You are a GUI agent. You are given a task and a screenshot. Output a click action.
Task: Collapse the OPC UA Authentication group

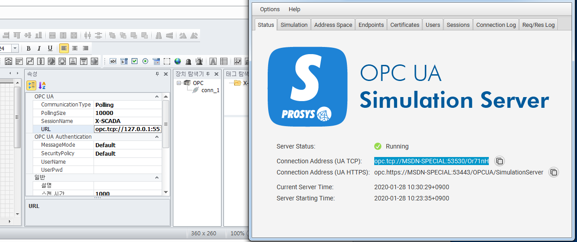(157, 137)
